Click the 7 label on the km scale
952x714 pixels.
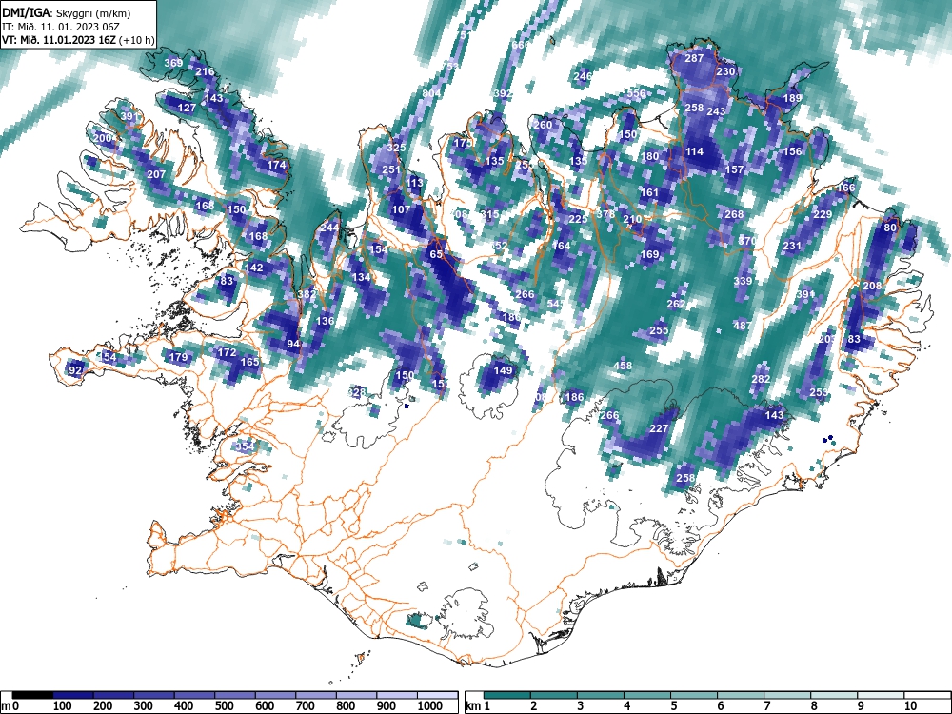766,706
